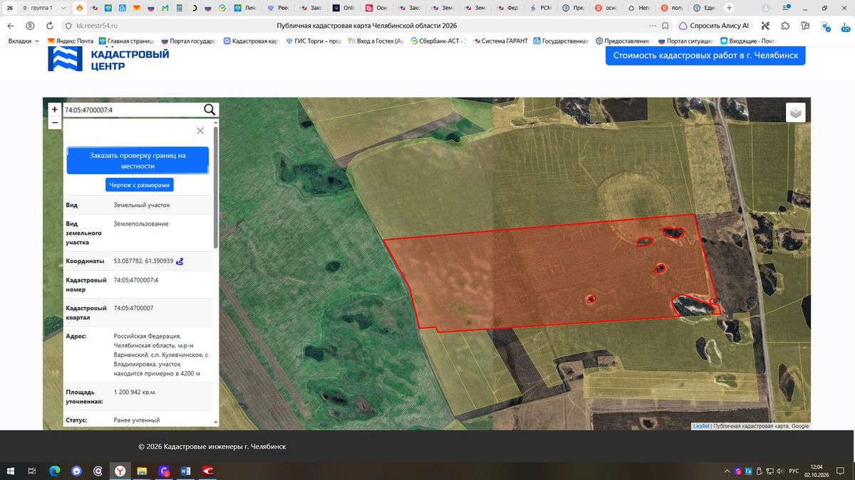Switch to the 'Лич' tab
The width and height of the screenshot is (855, 480).
tap(245, 8)
